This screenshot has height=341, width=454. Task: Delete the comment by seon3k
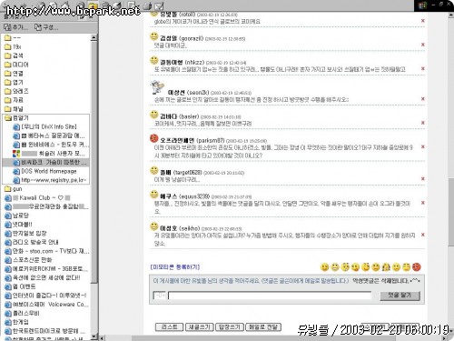pos(423,99)
